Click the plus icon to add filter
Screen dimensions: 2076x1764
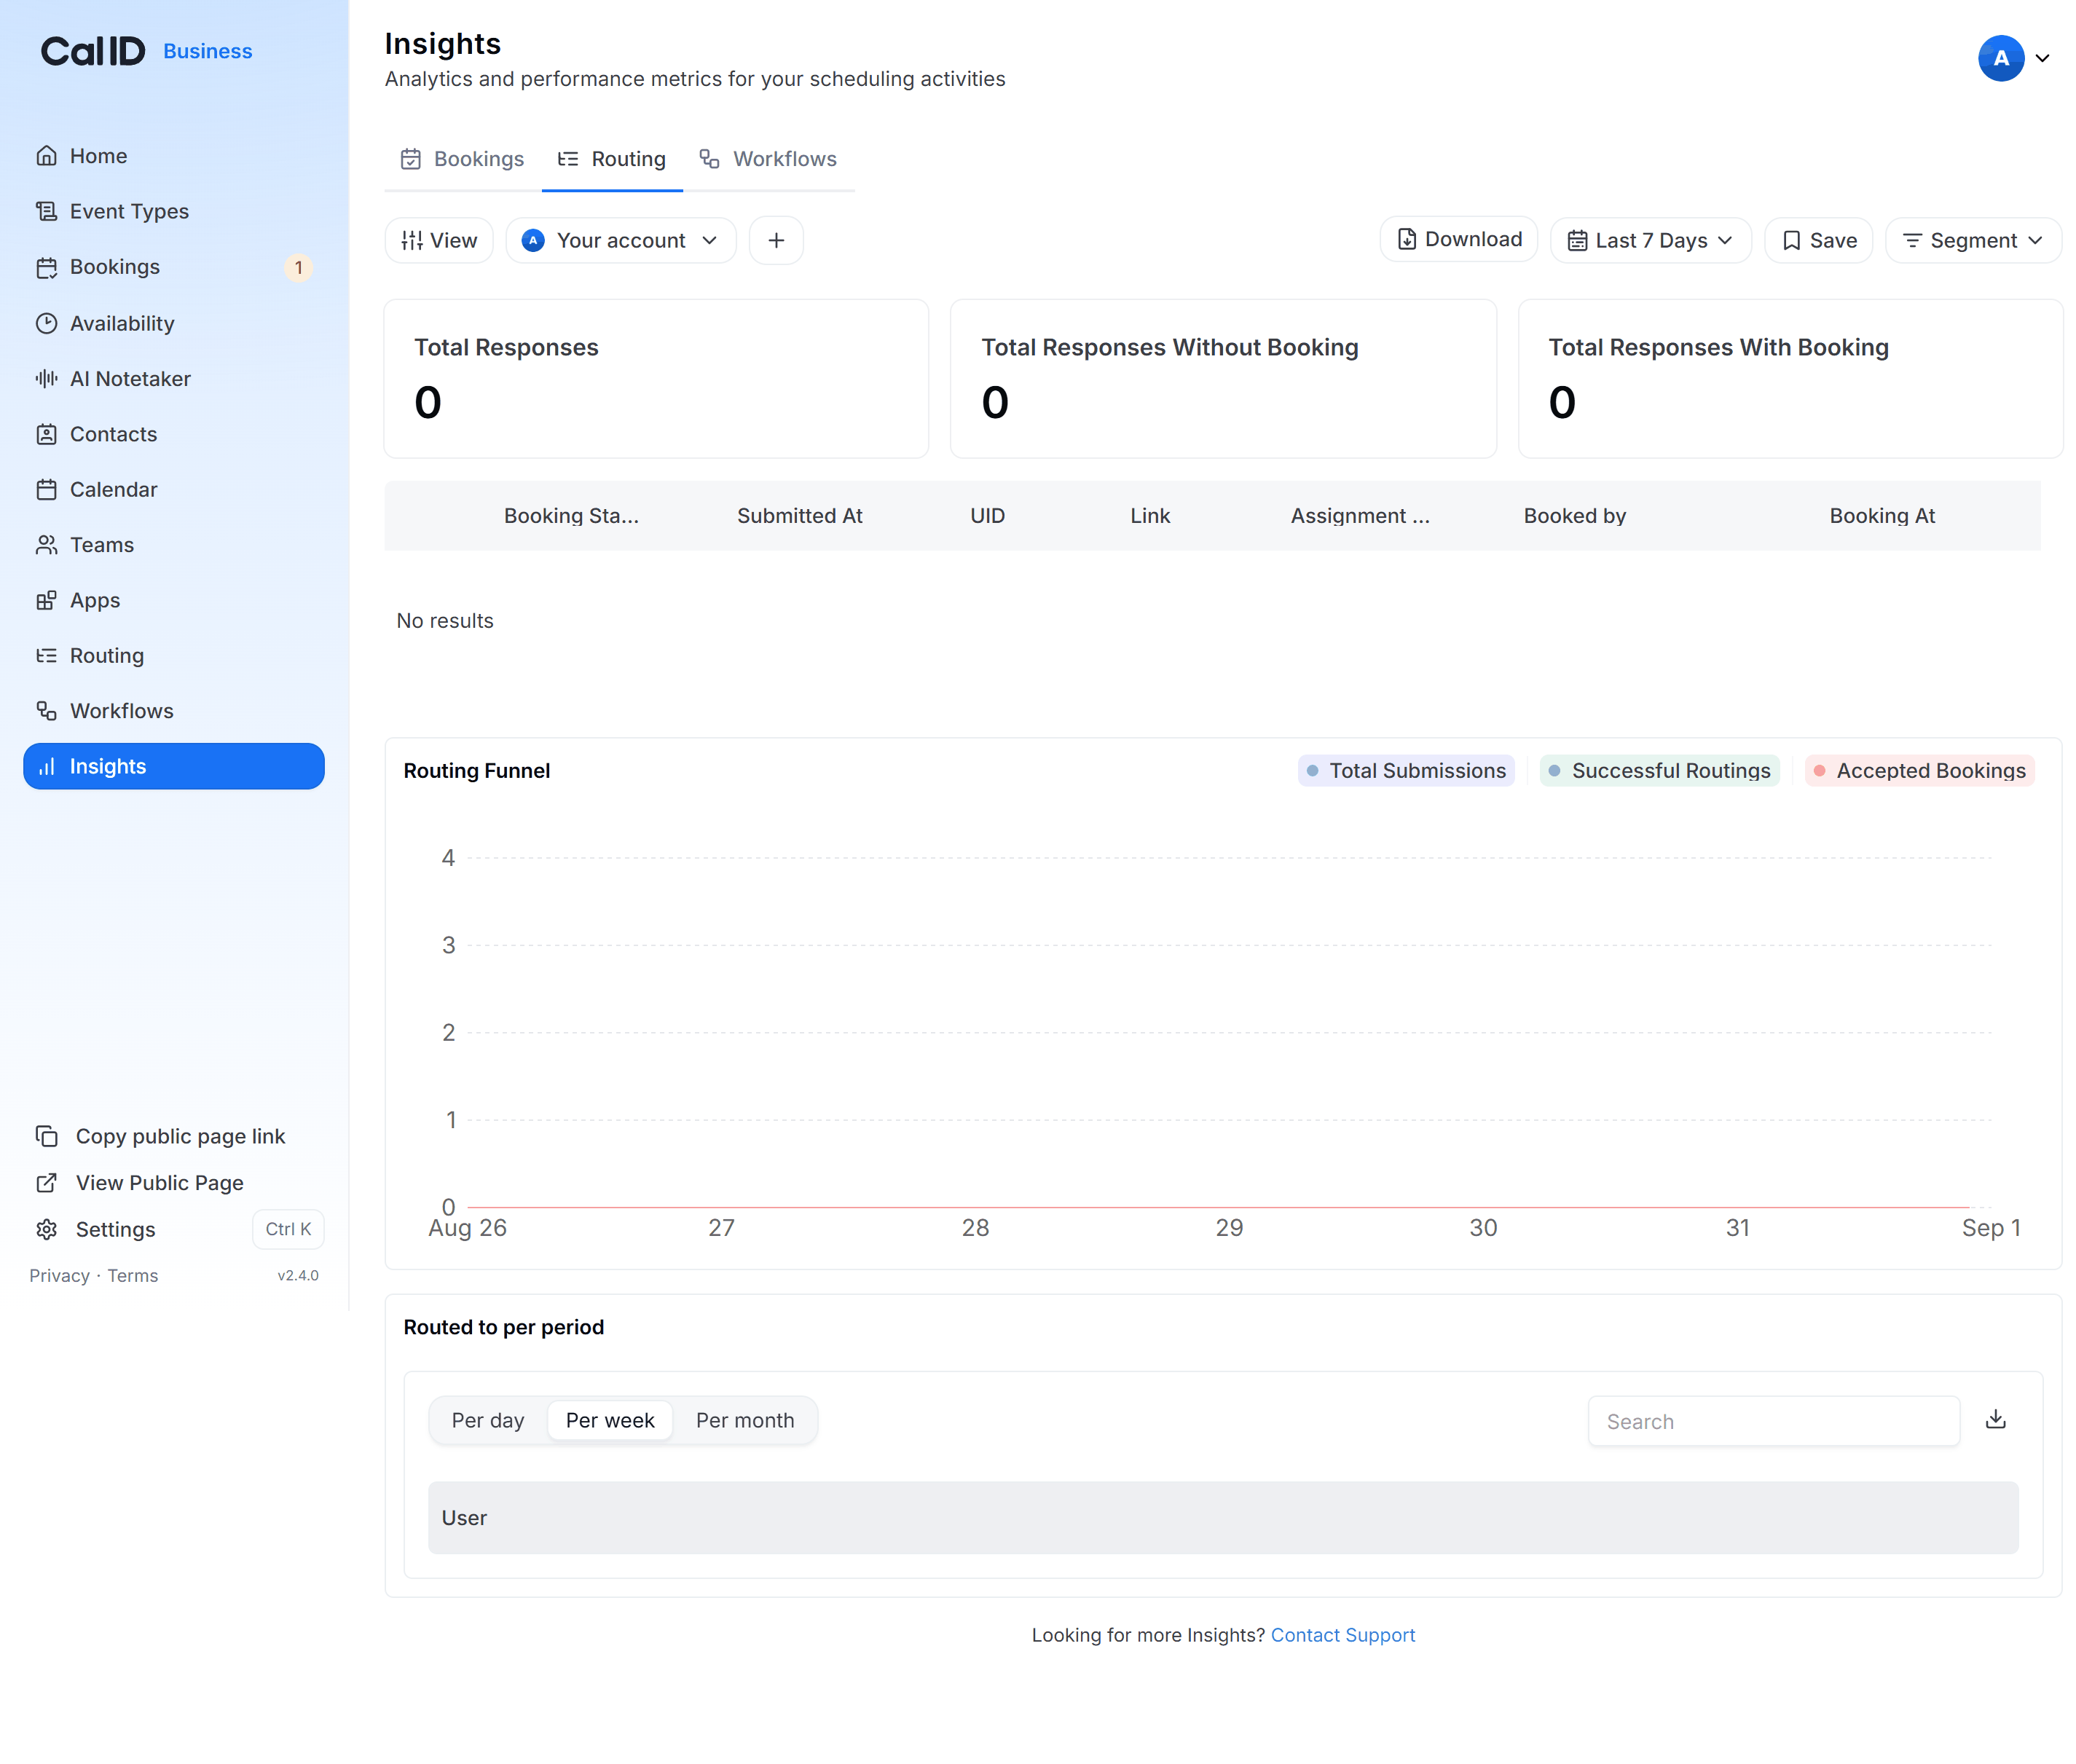[776, 240]
